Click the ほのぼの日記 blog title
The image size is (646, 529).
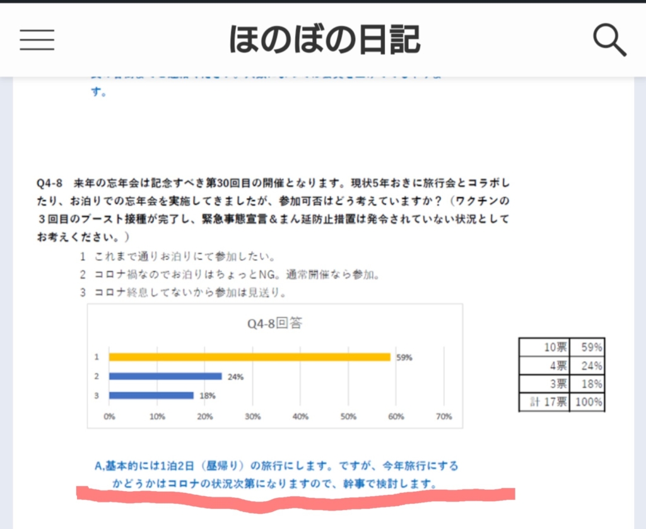[x=324, y=40]
